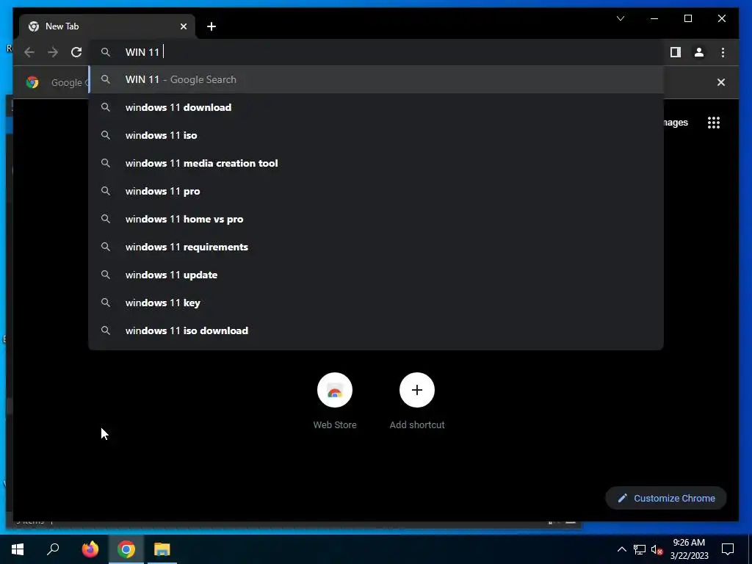The image size is (752, 564).
Task: Select windows 11 media creation tool suggestion
Action: pyautogui.click(x=377, y=163)
